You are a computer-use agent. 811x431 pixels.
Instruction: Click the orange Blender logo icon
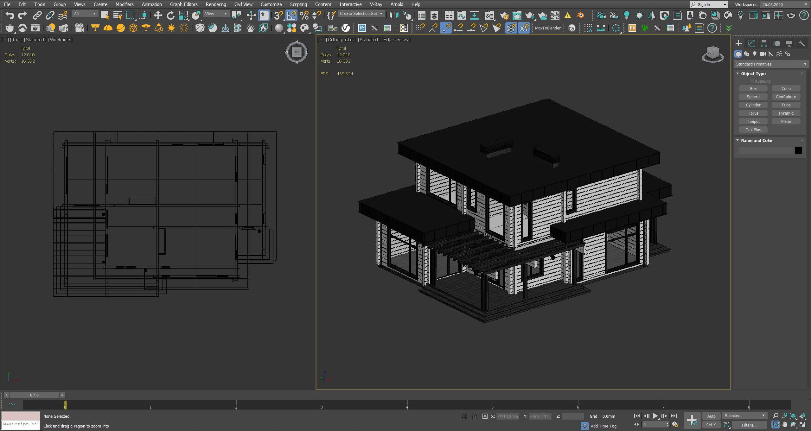tap(580, 15)
